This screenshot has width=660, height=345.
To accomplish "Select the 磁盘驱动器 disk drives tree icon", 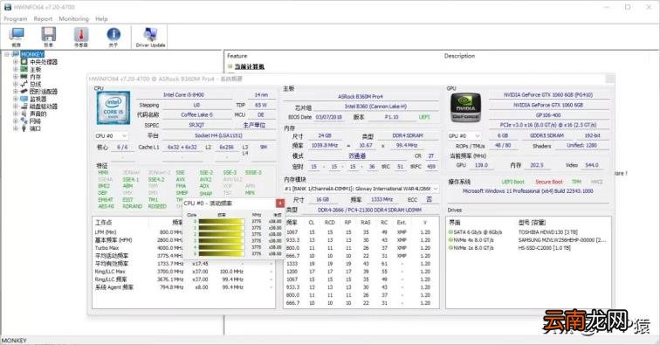I will pyautogui.click(x=24, y=107).
